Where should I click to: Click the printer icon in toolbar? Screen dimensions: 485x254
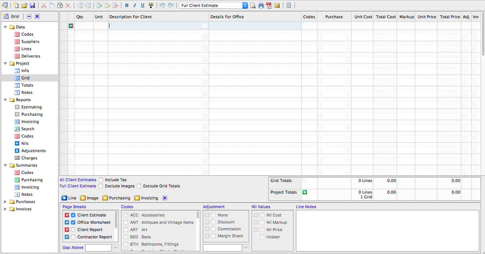tap(261, 5)
